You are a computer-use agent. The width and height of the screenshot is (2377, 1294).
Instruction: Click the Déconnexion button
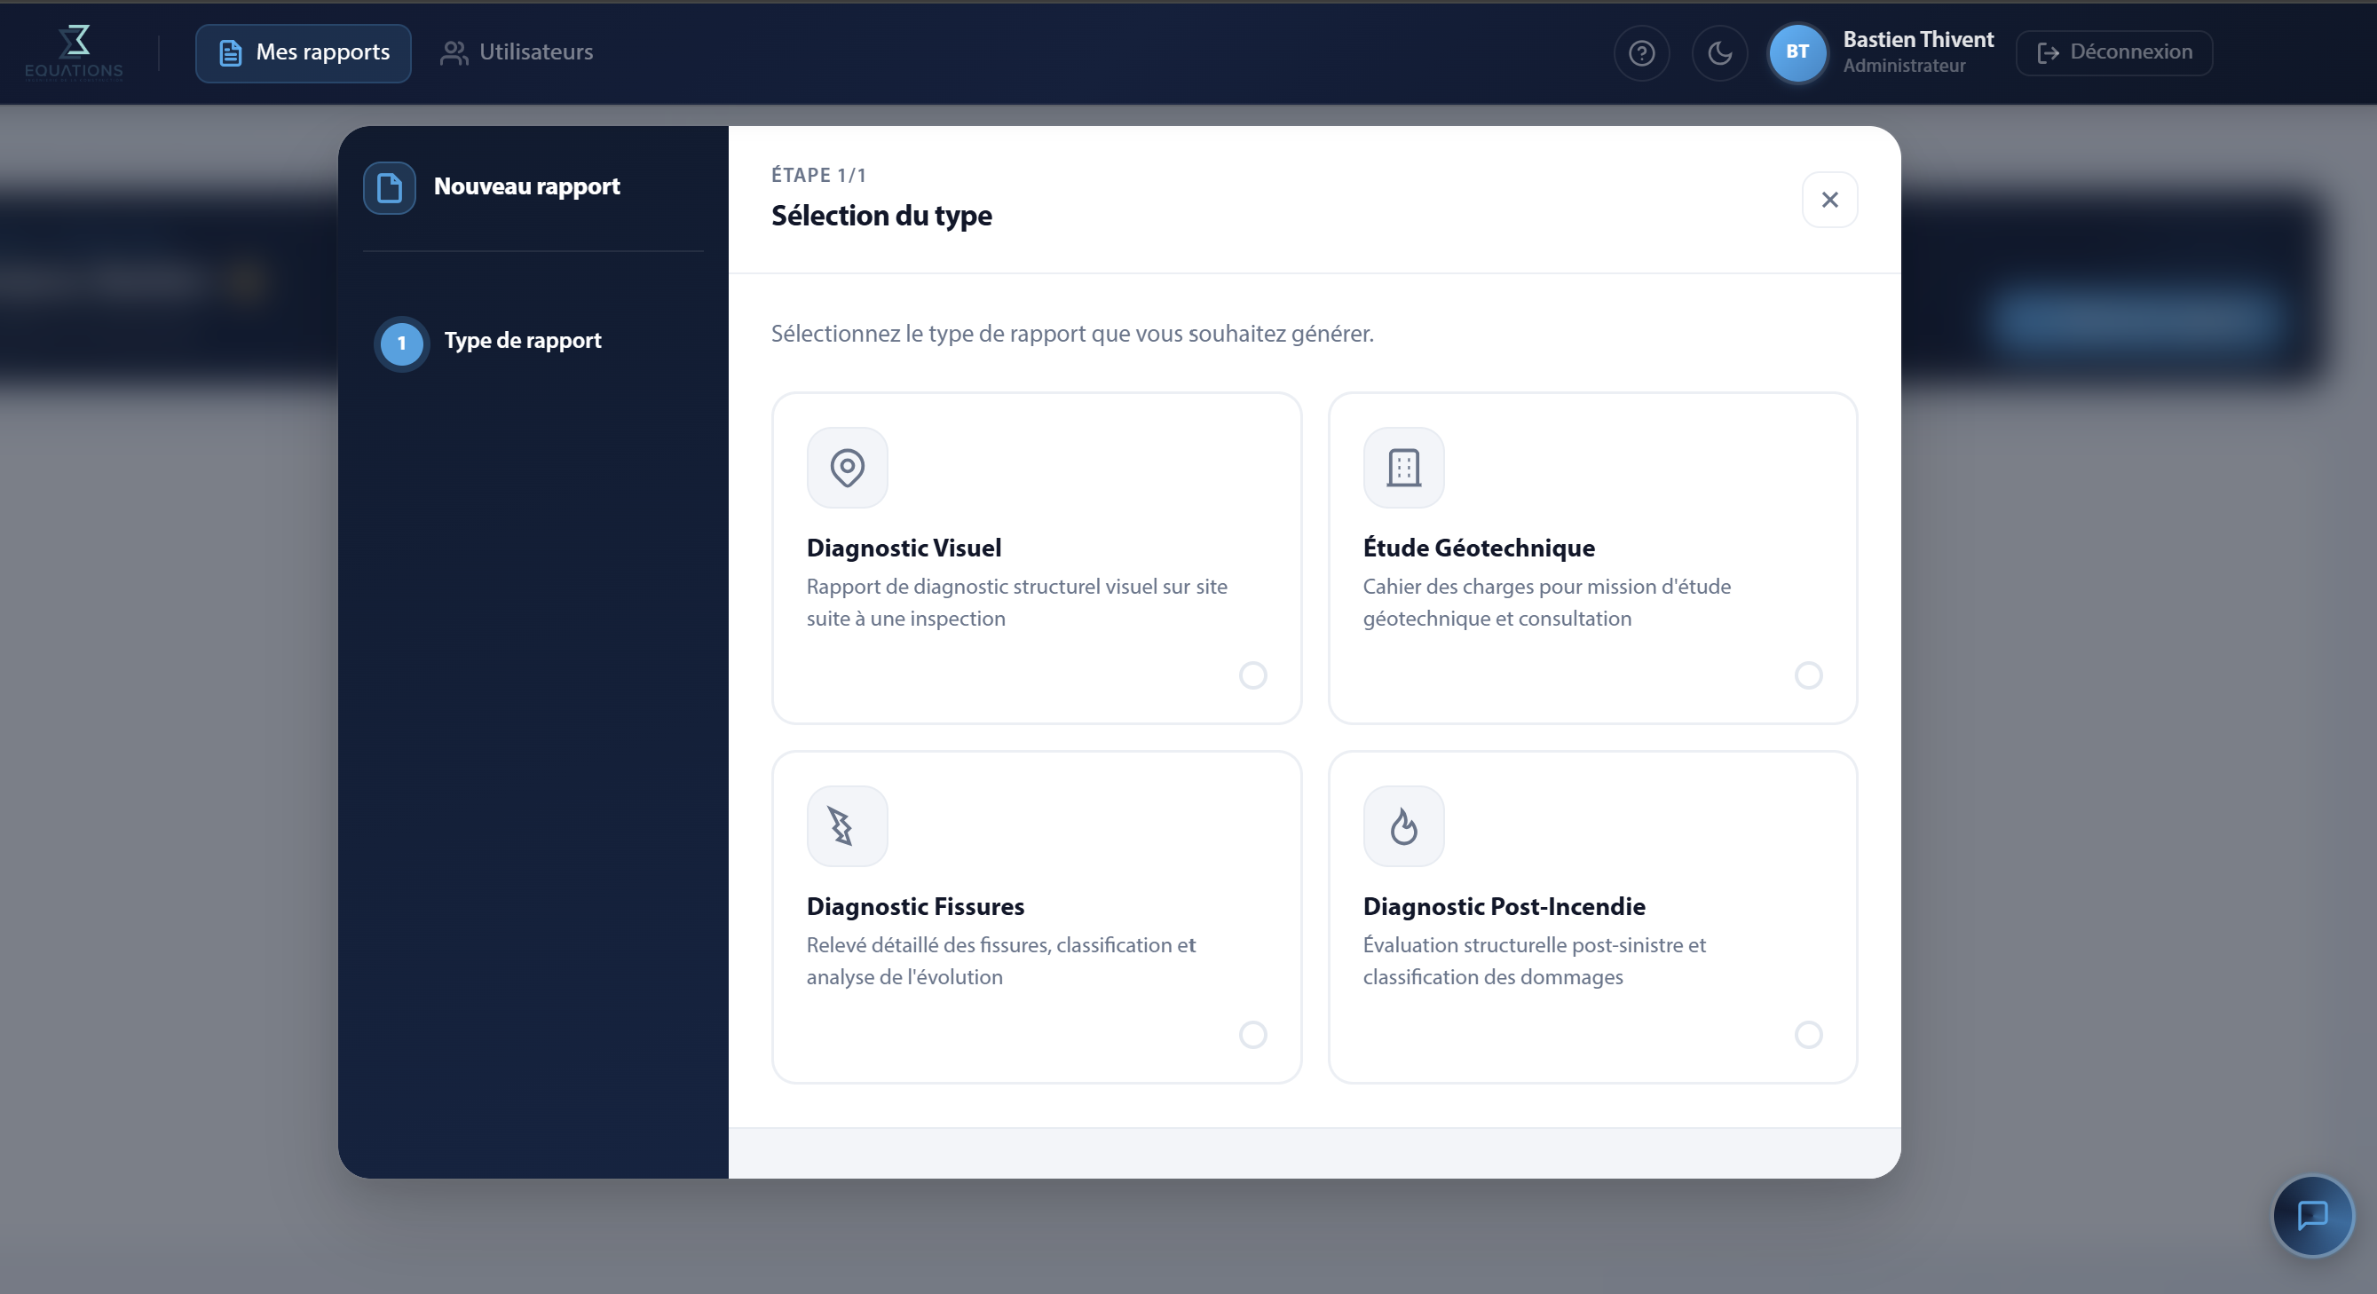2113,52
